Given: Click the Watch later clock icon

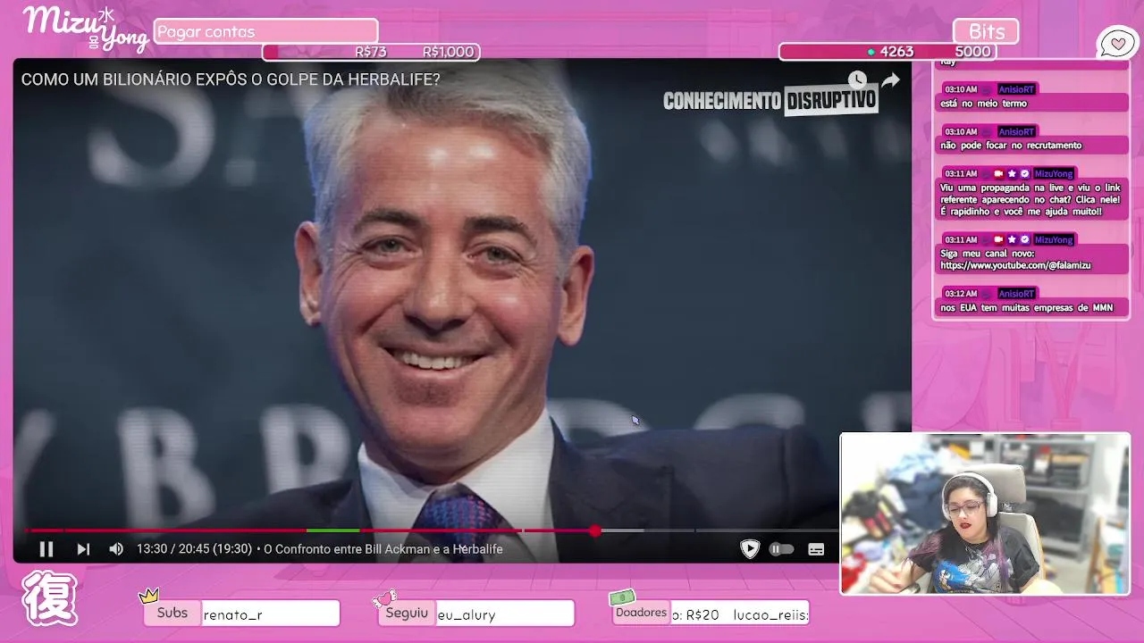Looking at the screenshot, I should 857,79.
